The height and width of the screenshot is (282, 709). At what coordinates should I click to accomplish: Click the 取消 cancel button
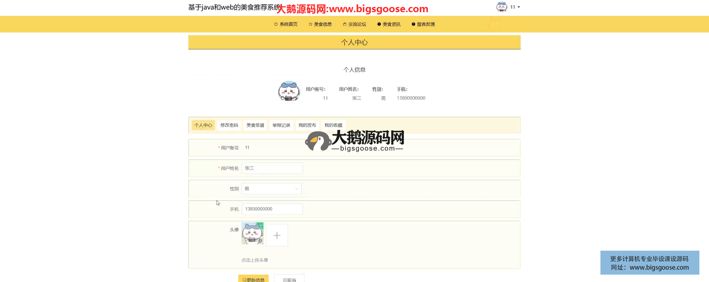tap(290, 279)
